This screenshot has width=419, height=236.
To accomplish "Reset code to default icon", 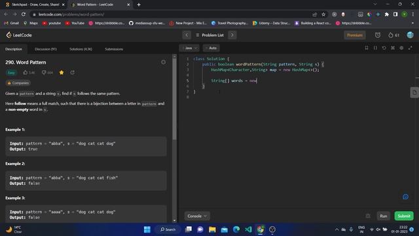I will tap(384, 48).
